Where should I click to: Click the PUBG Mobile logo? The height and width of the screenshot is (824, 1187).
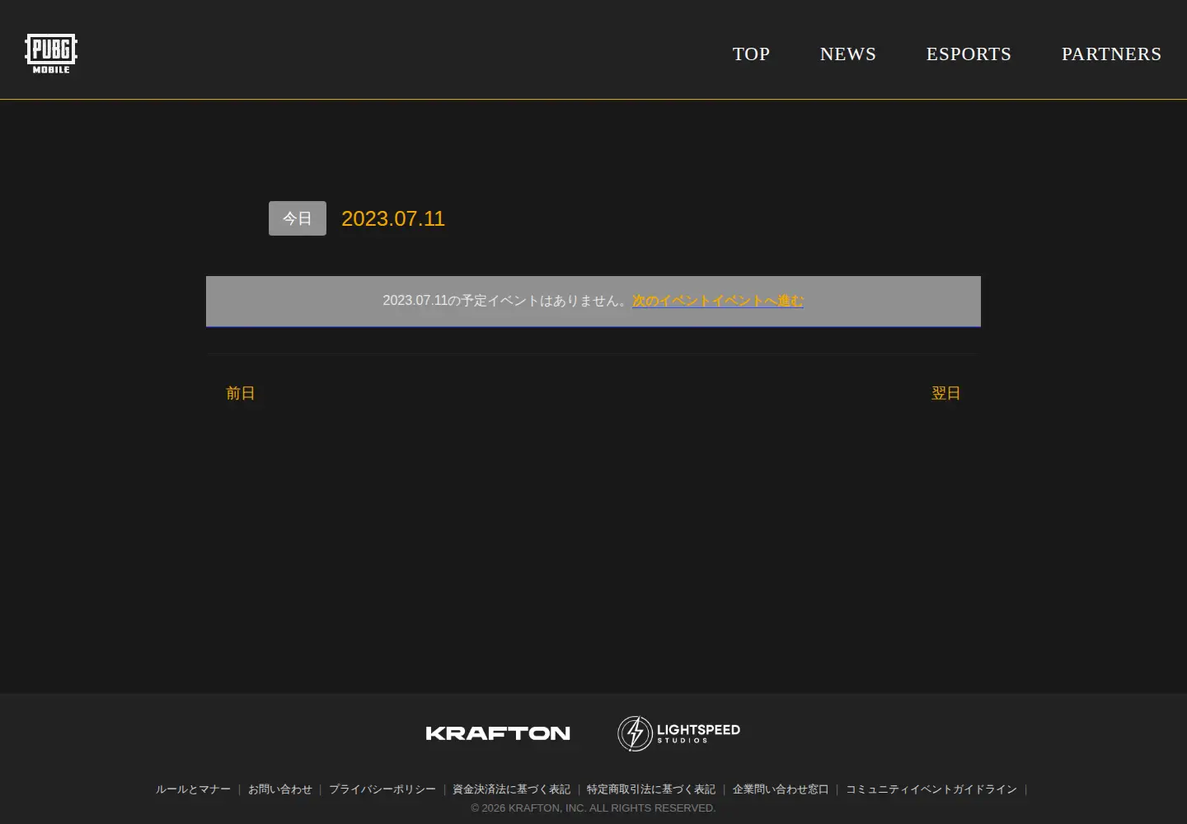click(x=51, y=54)
